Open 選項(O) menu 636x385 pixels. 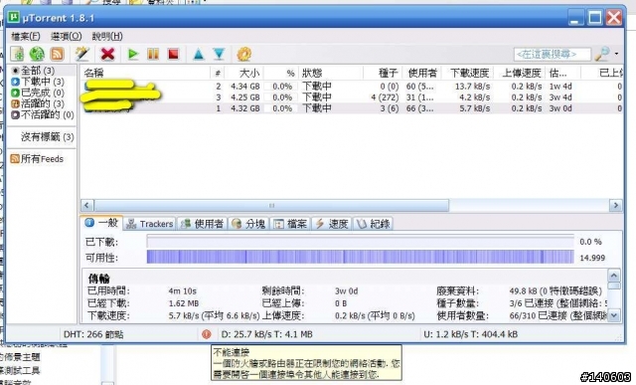click(67, 36)
